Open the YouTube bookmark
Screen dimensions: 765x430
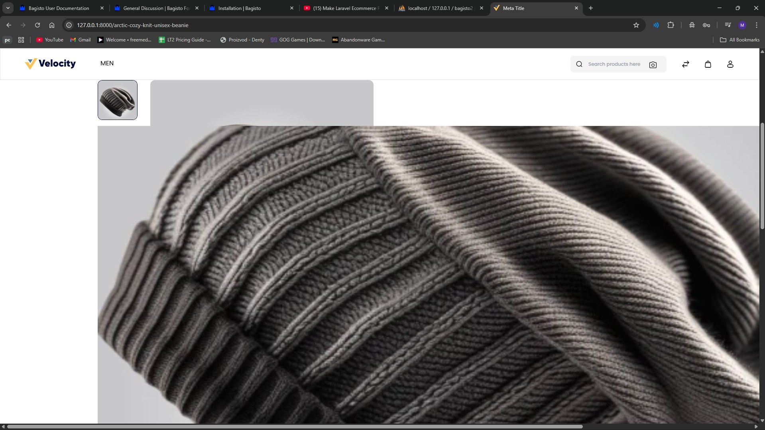coord(49,40)
